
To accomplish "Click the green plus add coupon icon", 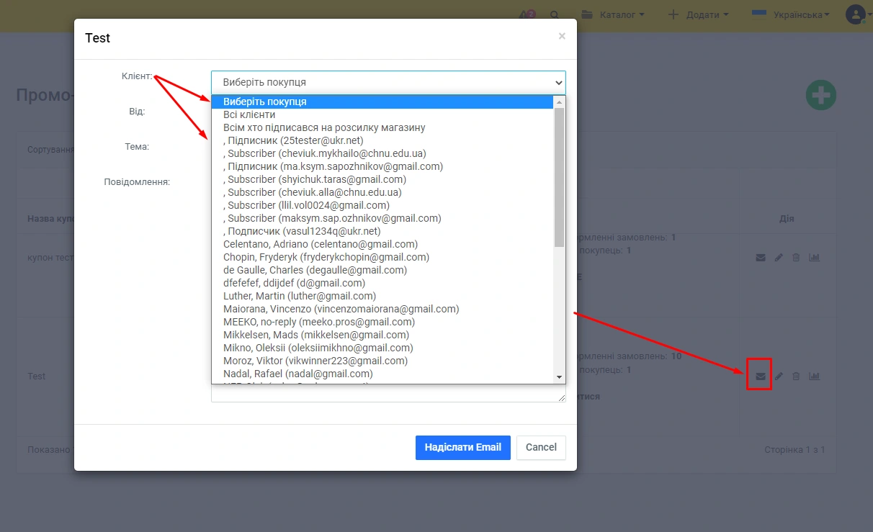I will point(820,96).
